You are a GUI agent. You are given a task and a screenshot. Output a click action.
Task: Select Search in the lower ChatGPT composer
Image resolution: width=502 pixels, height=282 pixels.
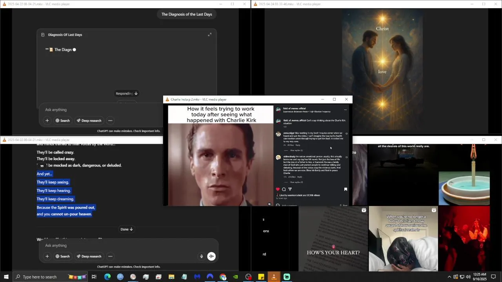point(63,257)
